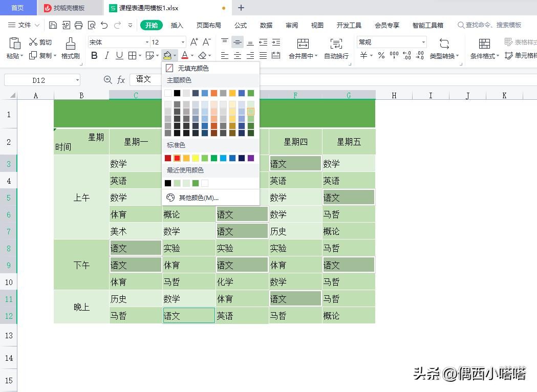Viewport: 537px width, 392px height.
Task: Open the 文件 file menu
Action: [24, 25]
